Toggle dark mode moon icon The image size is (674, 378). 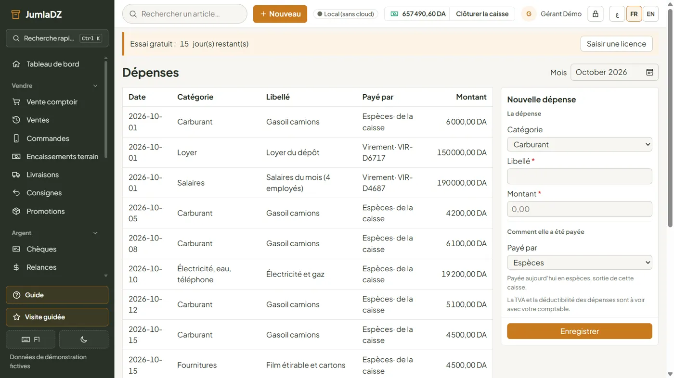[84, 340]
